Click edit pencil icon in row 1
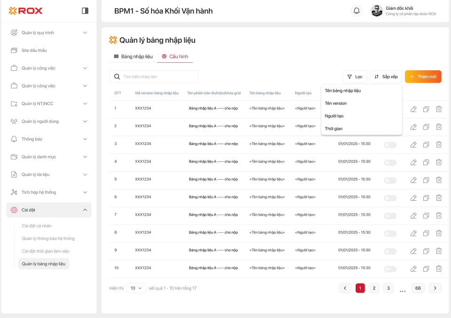 (x=413, y=109)
